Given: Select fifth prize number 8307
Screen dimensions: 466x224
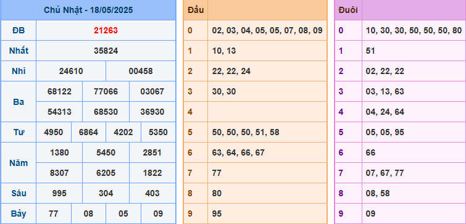Looking at the screenshot, I should [59, 173].
